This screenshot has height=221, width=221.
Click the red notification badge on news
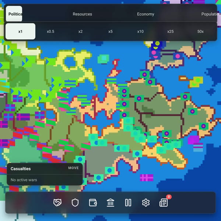point(169,197)
